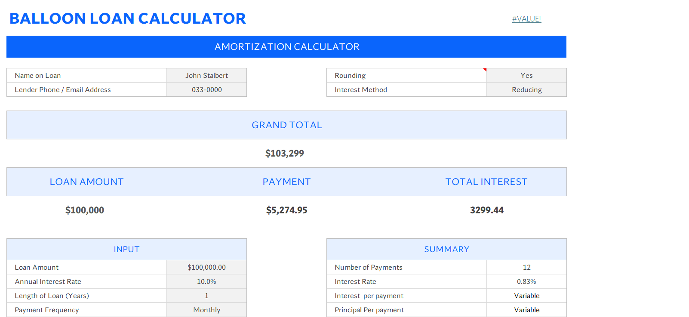Click the INPUT section header
Image resolution: width=689 pixels, height=317 pixels.
(x=126, y=249)
